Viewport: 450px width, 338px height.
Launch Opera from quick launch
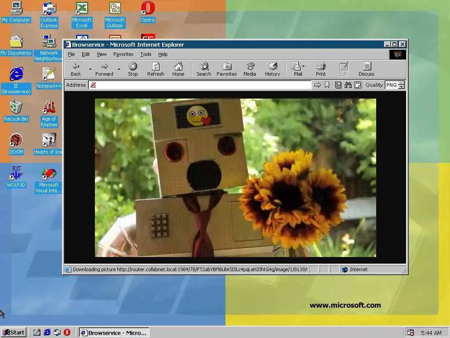pos(67,333)
